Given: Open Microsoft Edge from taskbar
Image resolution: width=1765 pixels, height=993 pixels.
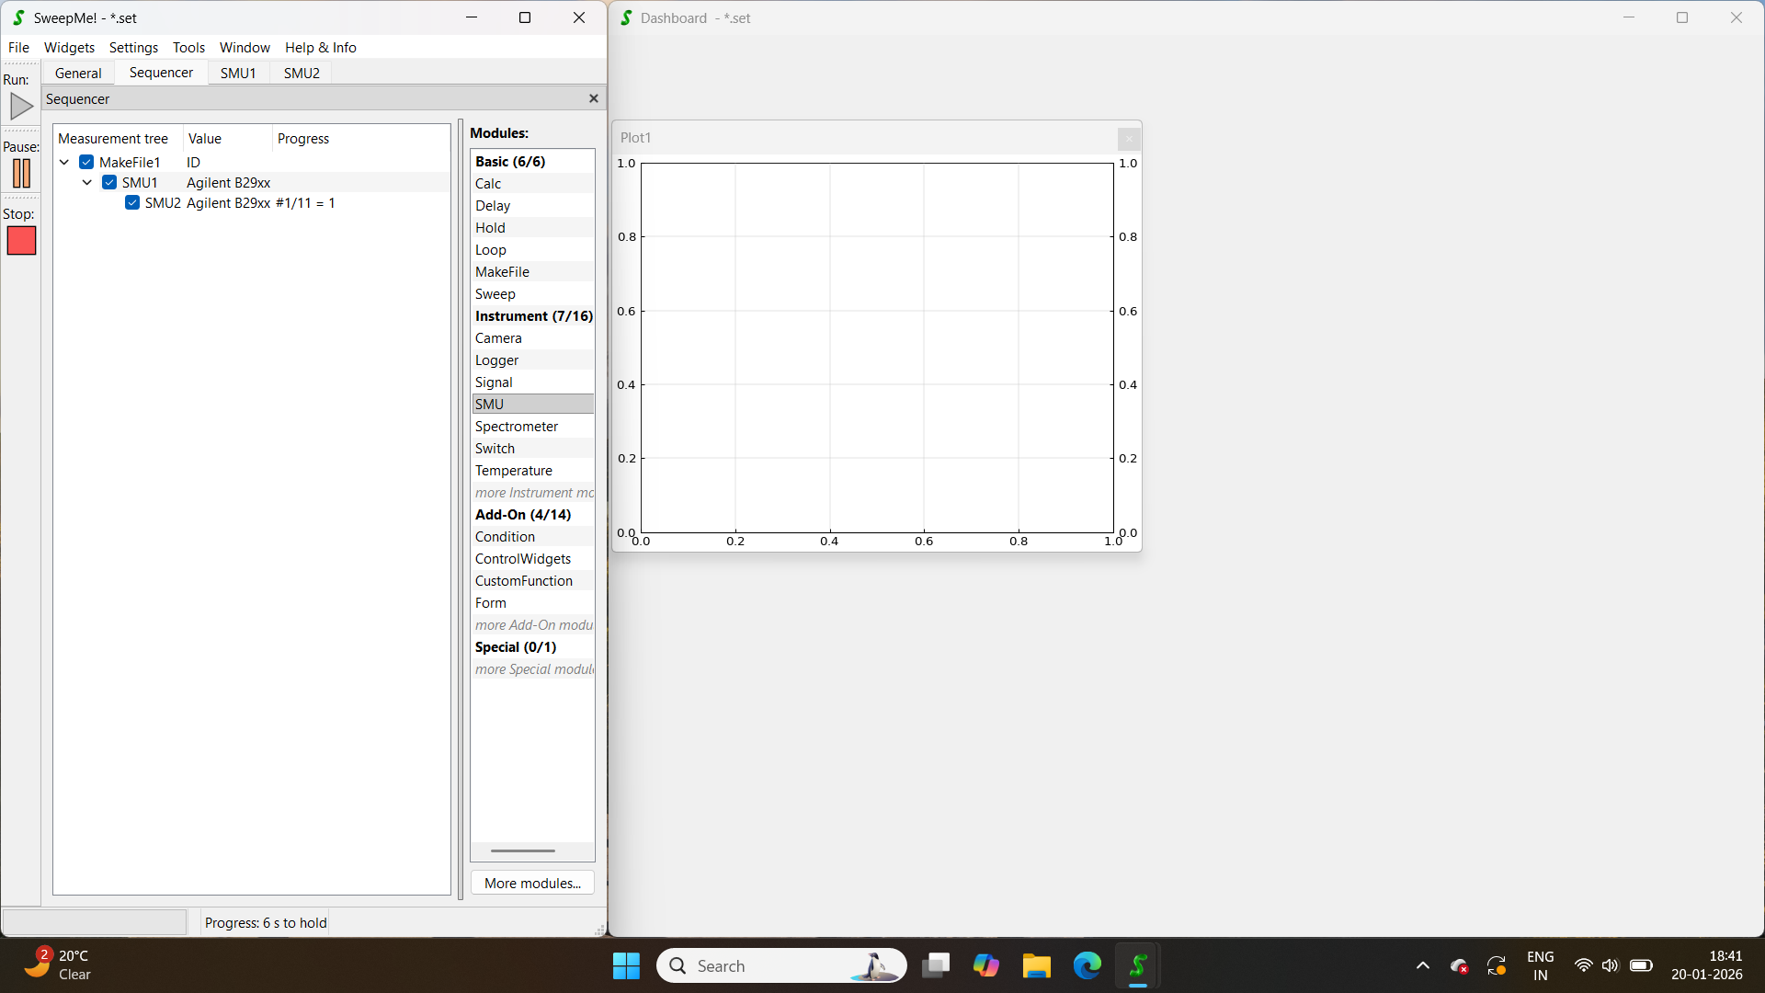Looking at the screenshot, I should tap(1087, 965).
